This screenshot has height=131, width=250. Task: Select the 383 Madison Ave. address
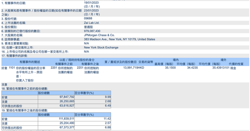coord(120,39)
